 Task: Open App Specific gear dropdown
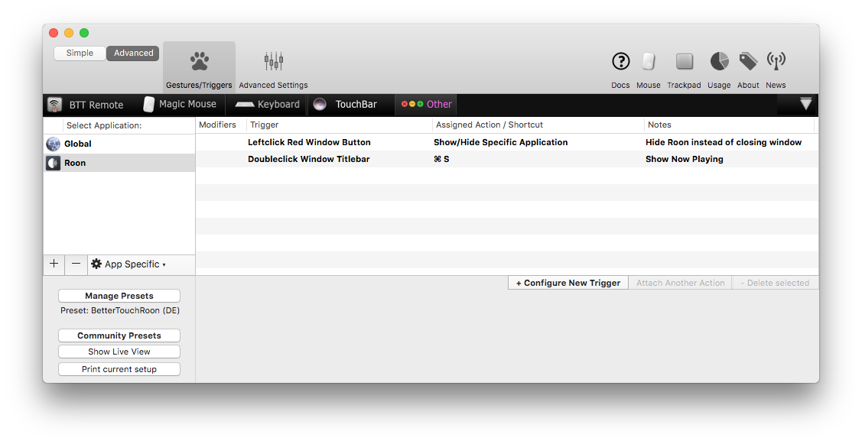coord(128,264)
